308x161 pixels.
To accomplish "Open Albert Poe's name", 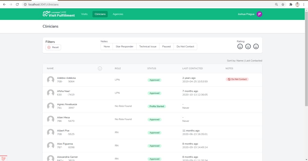I will click(63, 131).
